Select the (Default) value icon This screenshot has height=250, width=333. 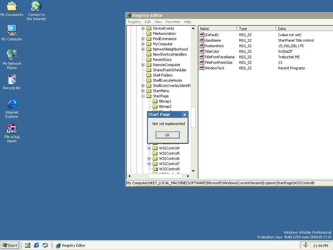[x=202, y=35]
